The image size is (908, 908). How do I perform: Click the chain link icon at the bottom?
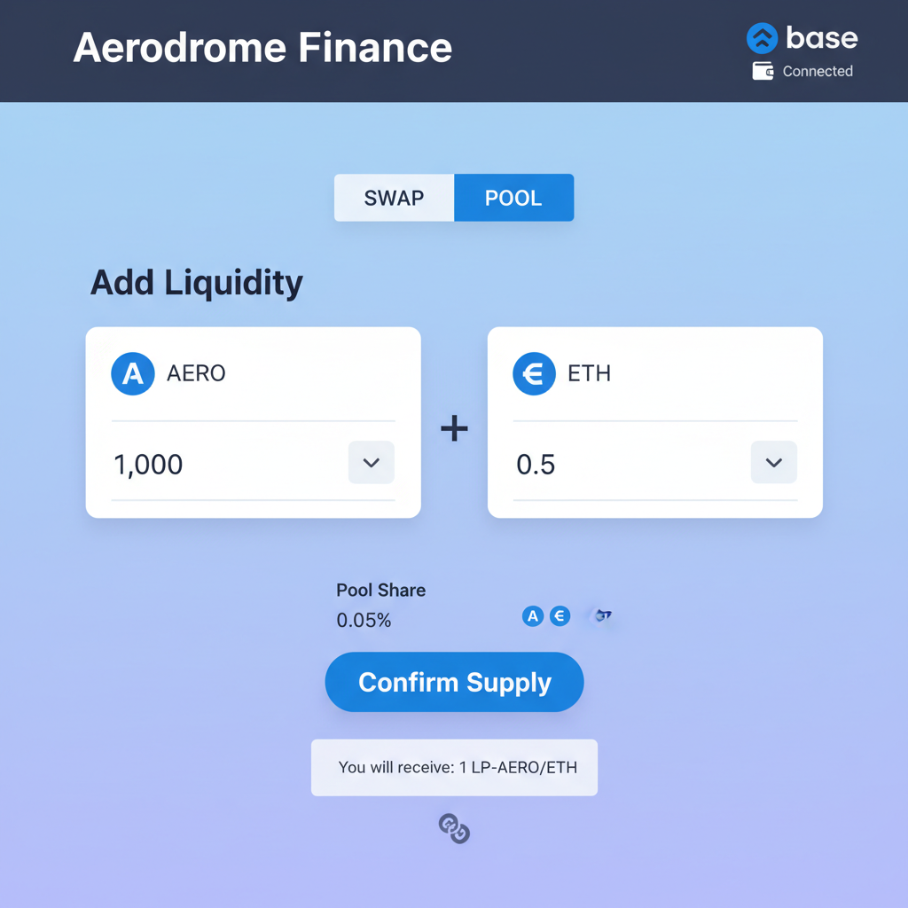pos(454,830)
